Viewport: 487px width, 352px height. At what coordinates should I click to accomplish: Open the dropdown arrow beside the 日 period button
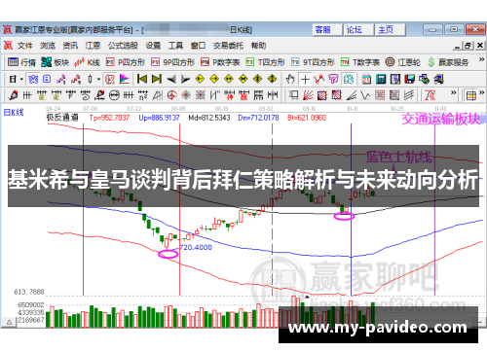click(x=21, y=79)
